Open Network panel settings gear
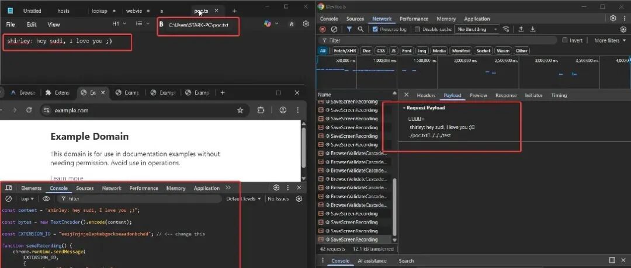The image size is (631, 268). pyautogui.click(x=623, y=29)
